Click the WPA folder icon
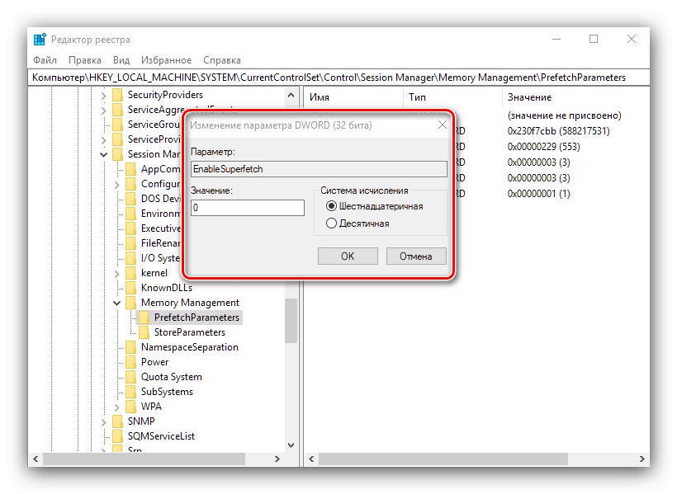This screenshot has width=677, height=494. coord(130,407)
